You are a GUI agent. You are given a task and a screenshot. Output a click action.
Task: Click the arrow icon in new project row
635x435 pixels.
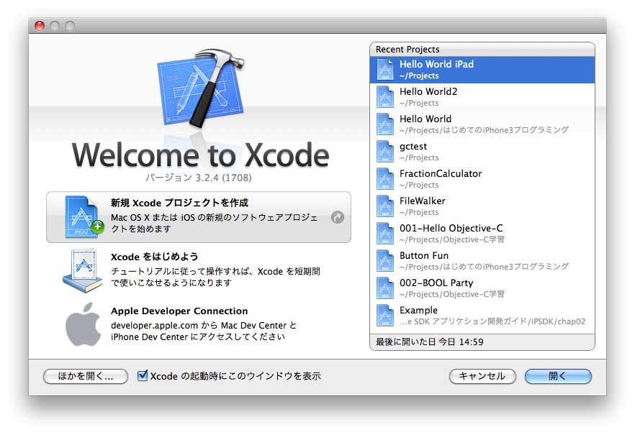click(x=337, y=217)
